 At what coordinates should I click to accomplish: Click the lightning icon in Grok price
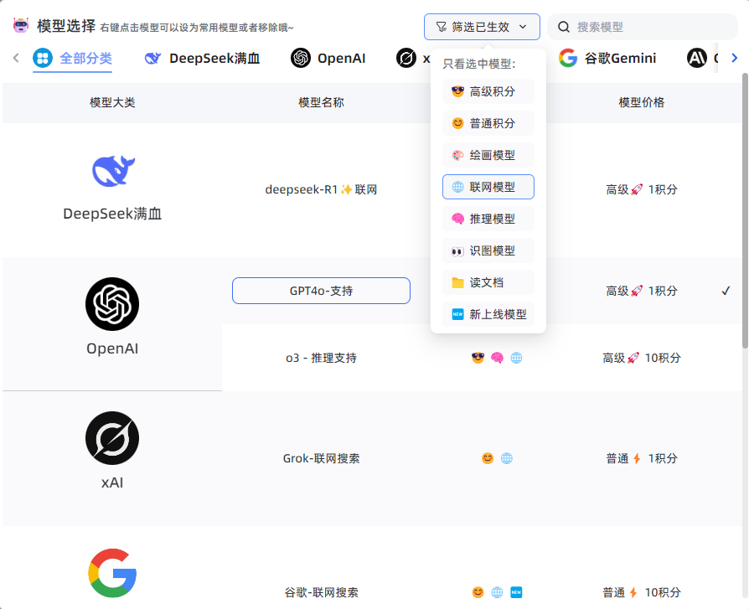coord(636,458)
